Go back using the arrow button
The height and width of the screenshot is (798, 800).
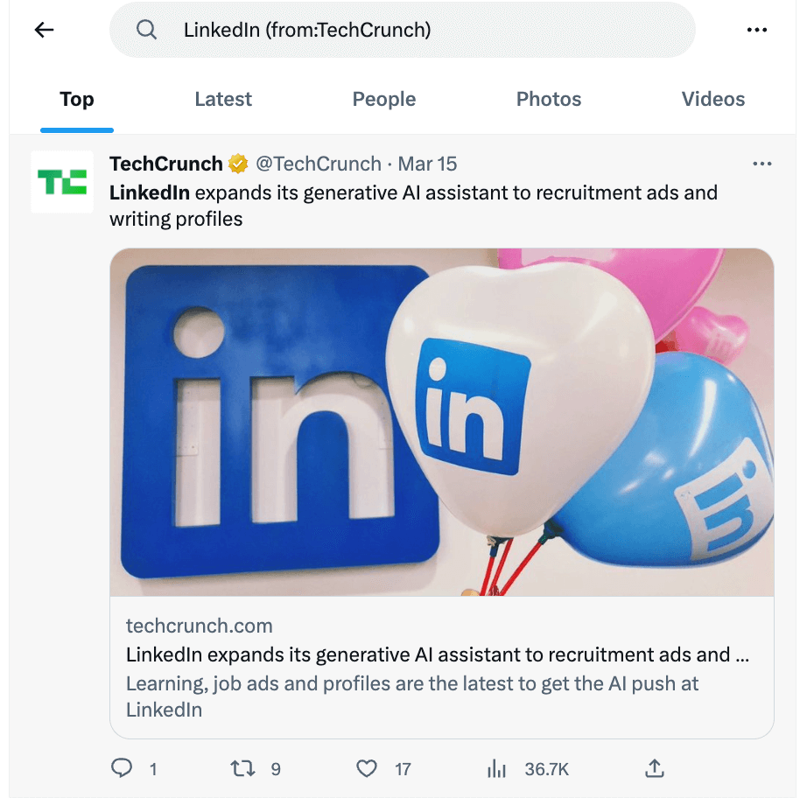point(43,29)
